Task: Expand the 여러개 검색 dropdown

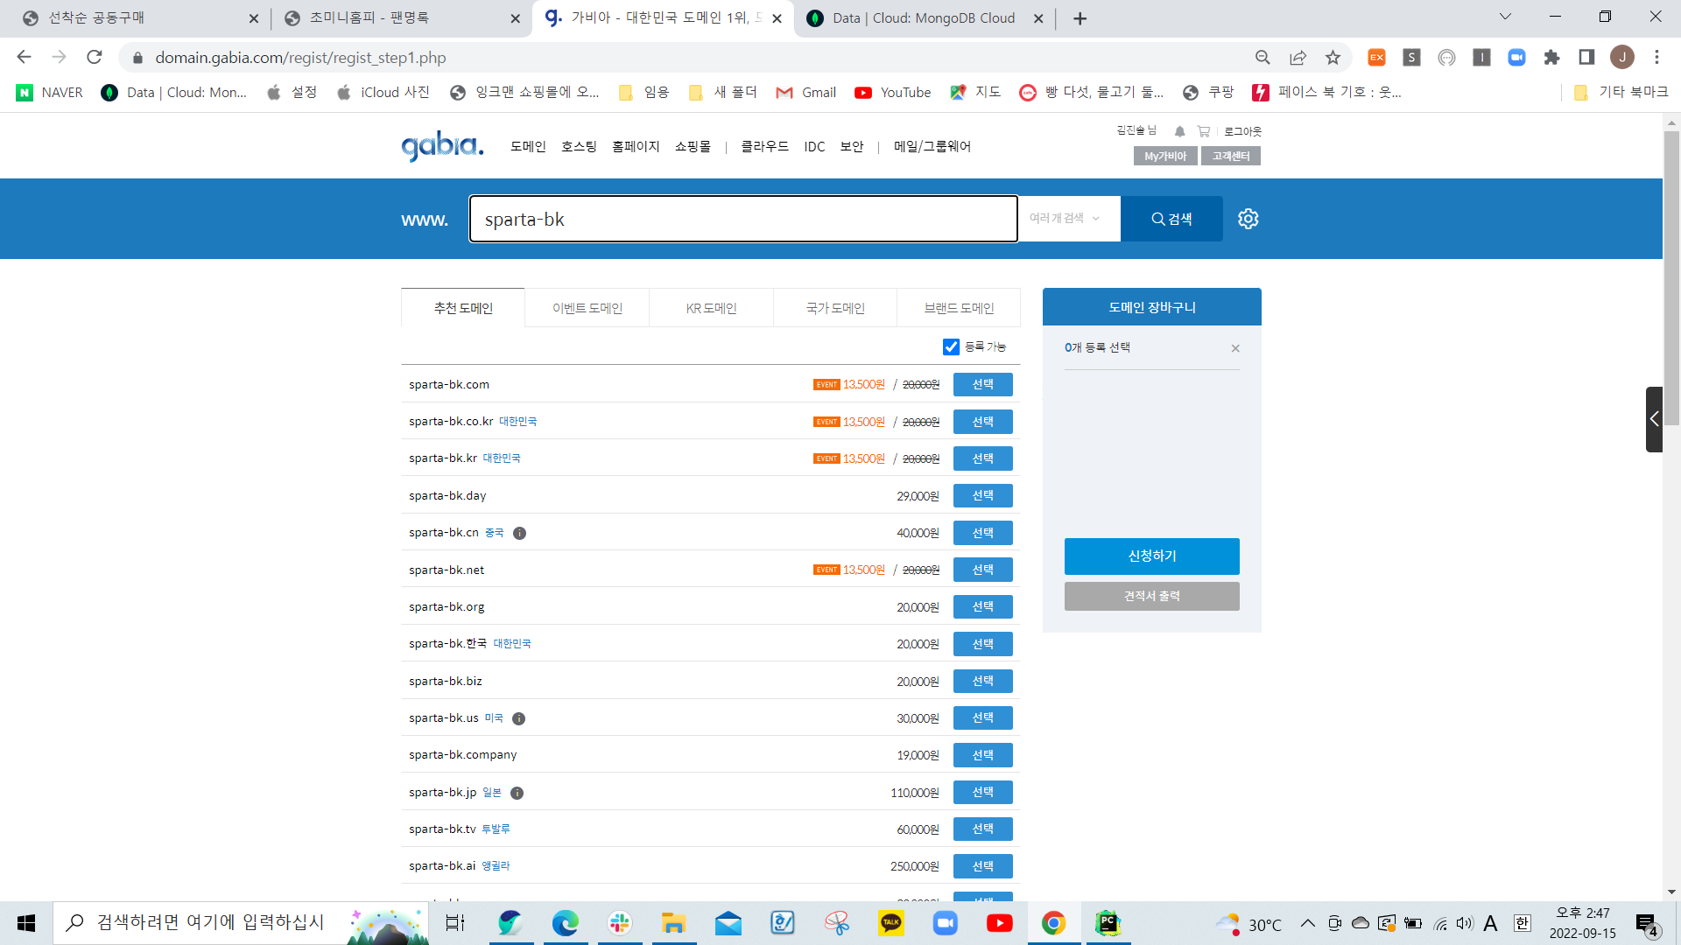Action: coord(1065,219)
